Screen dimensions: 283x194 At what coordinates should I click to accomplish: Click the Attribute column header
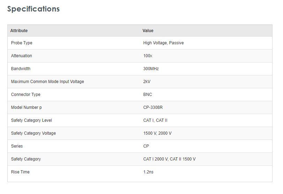coord(19,31)
